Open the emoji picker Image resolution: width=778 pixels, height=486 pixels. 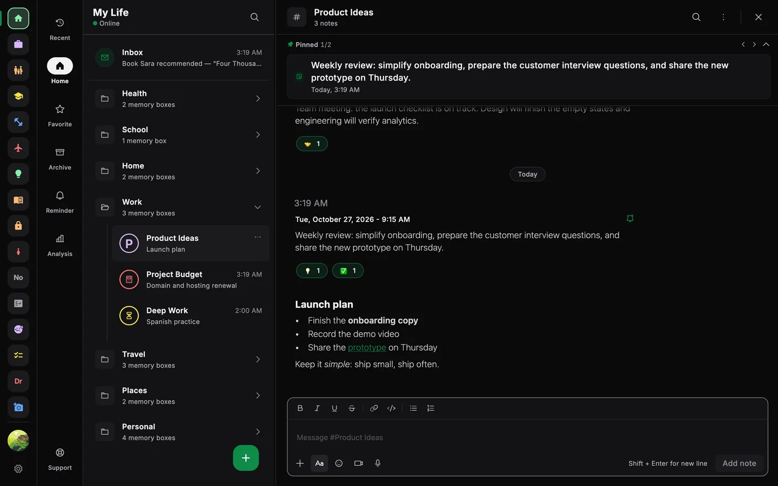[339, 463]
